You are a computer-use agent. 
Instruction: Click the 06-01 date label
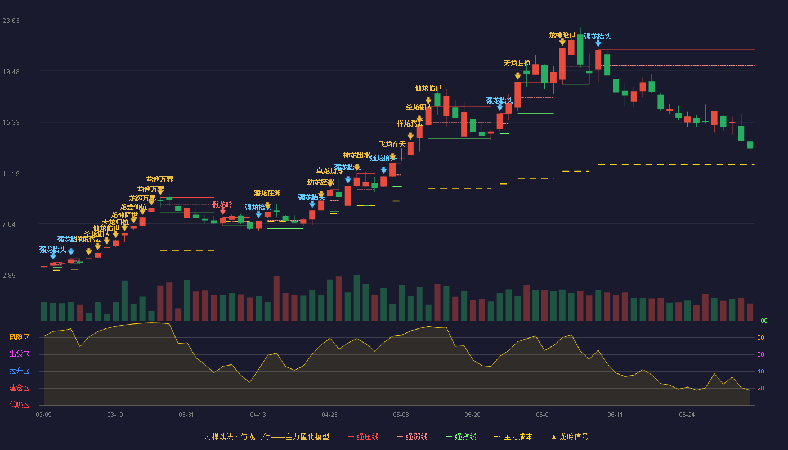(544, 415)
